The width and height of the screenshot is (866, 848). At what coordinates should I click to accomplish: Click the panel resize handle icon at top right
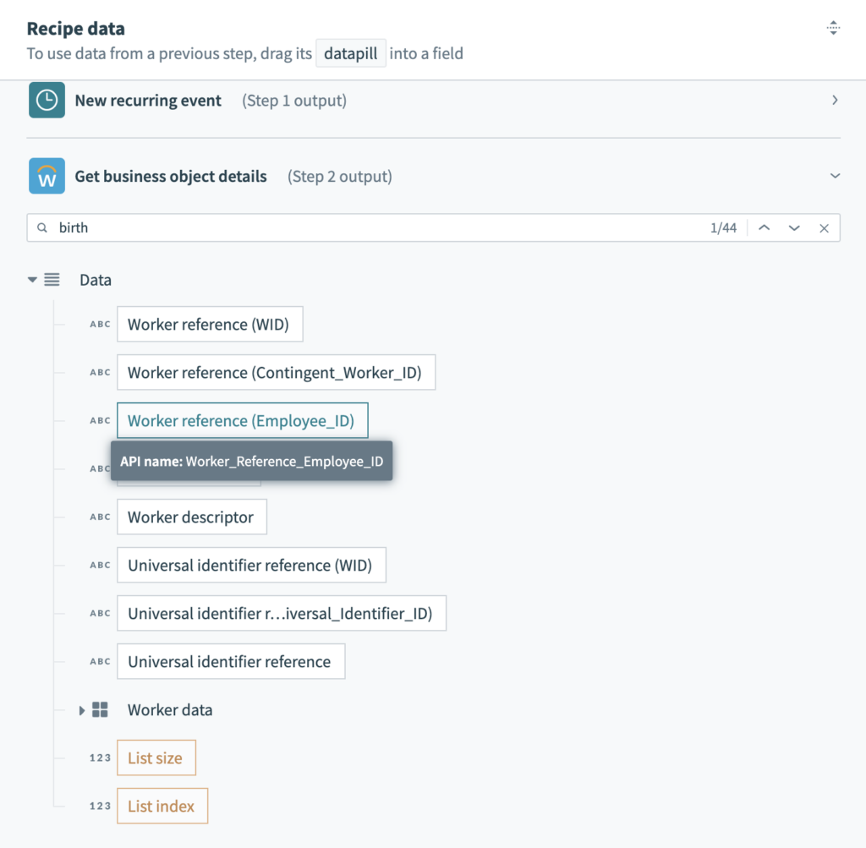[x=834, y=27]
